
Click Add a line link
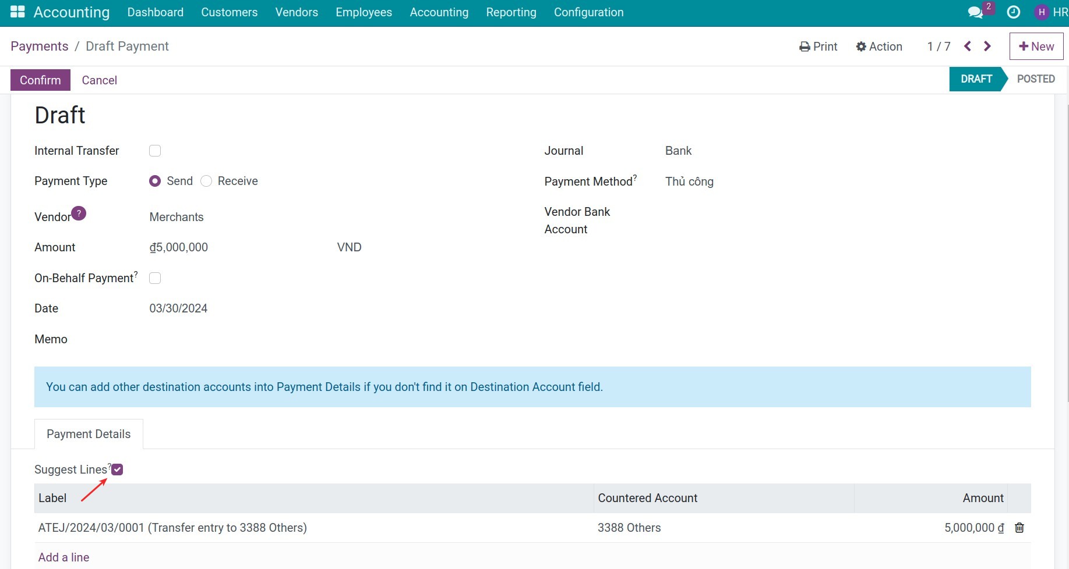[63, 557]
